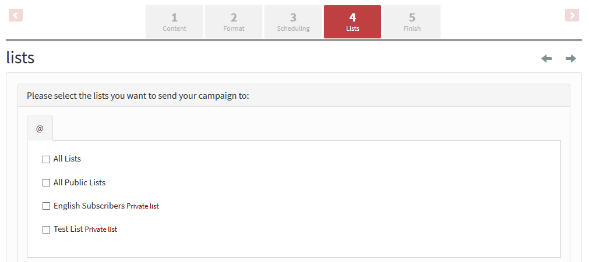589x262 pixels.
Task: Enable the All Public Lists checkbox
Action: coord(46,183)
